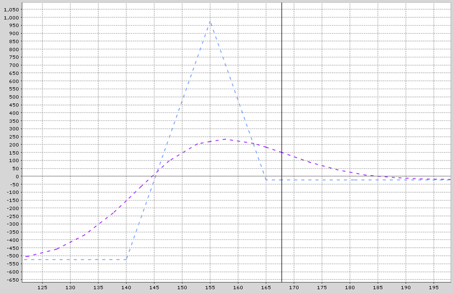Viewport: 453px width, 293px height.
Task: Select the 145 x-axis tick label
Action: (x=154, y=288)
